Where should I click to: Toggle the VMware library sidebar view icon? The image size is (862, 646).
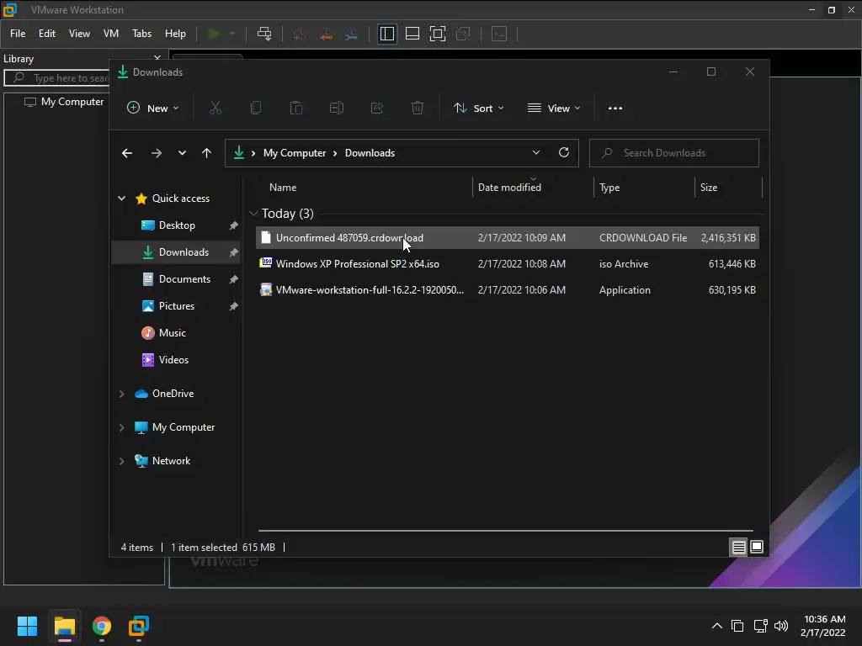pos(387,34)
